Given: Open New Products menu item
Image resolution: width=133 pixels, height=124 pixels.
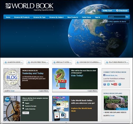Looking at the screenshot, I should 73,17.
